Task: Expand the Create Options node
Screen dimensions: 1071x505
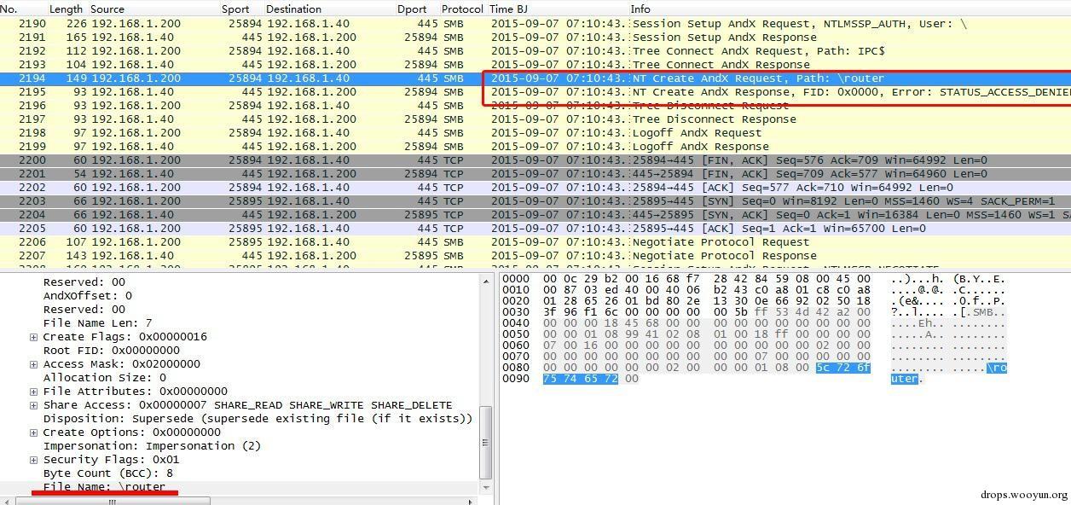Action: [34, 432]
